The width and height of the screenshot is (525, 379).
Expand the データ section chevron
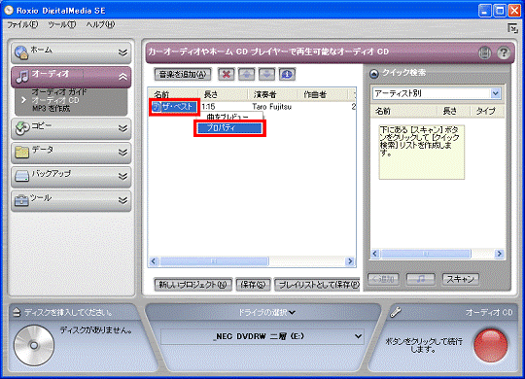coord(122,152)
